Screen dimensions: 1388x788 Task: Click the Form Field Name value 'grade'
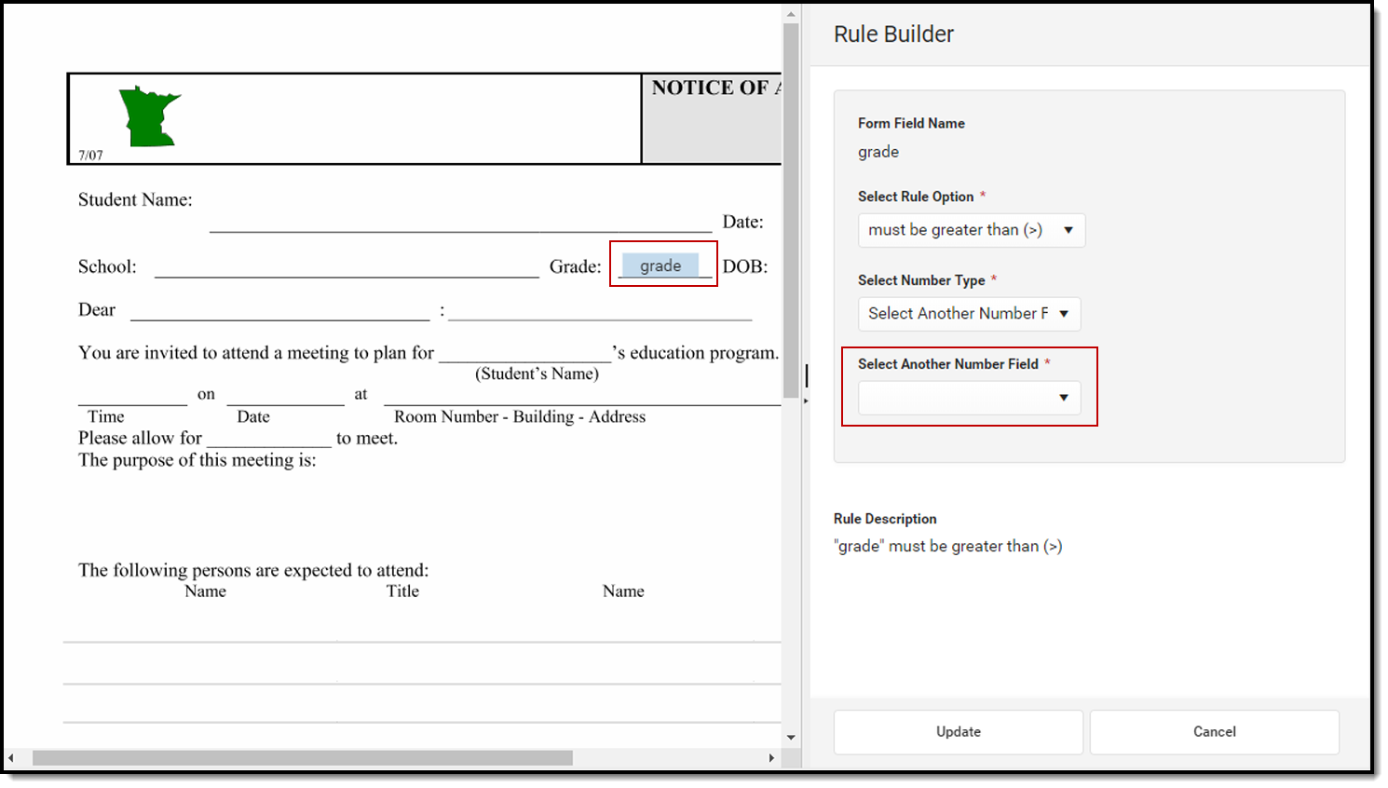pos(877,151)
